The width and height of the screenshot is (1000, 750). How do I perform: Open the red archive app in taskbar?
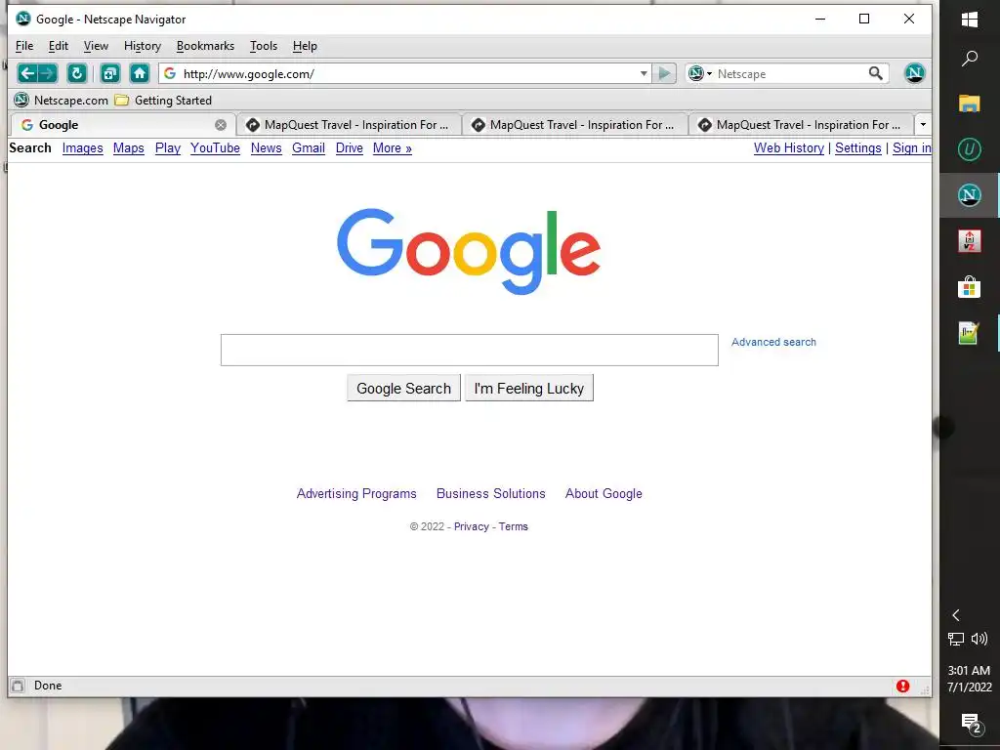(970, 241)
